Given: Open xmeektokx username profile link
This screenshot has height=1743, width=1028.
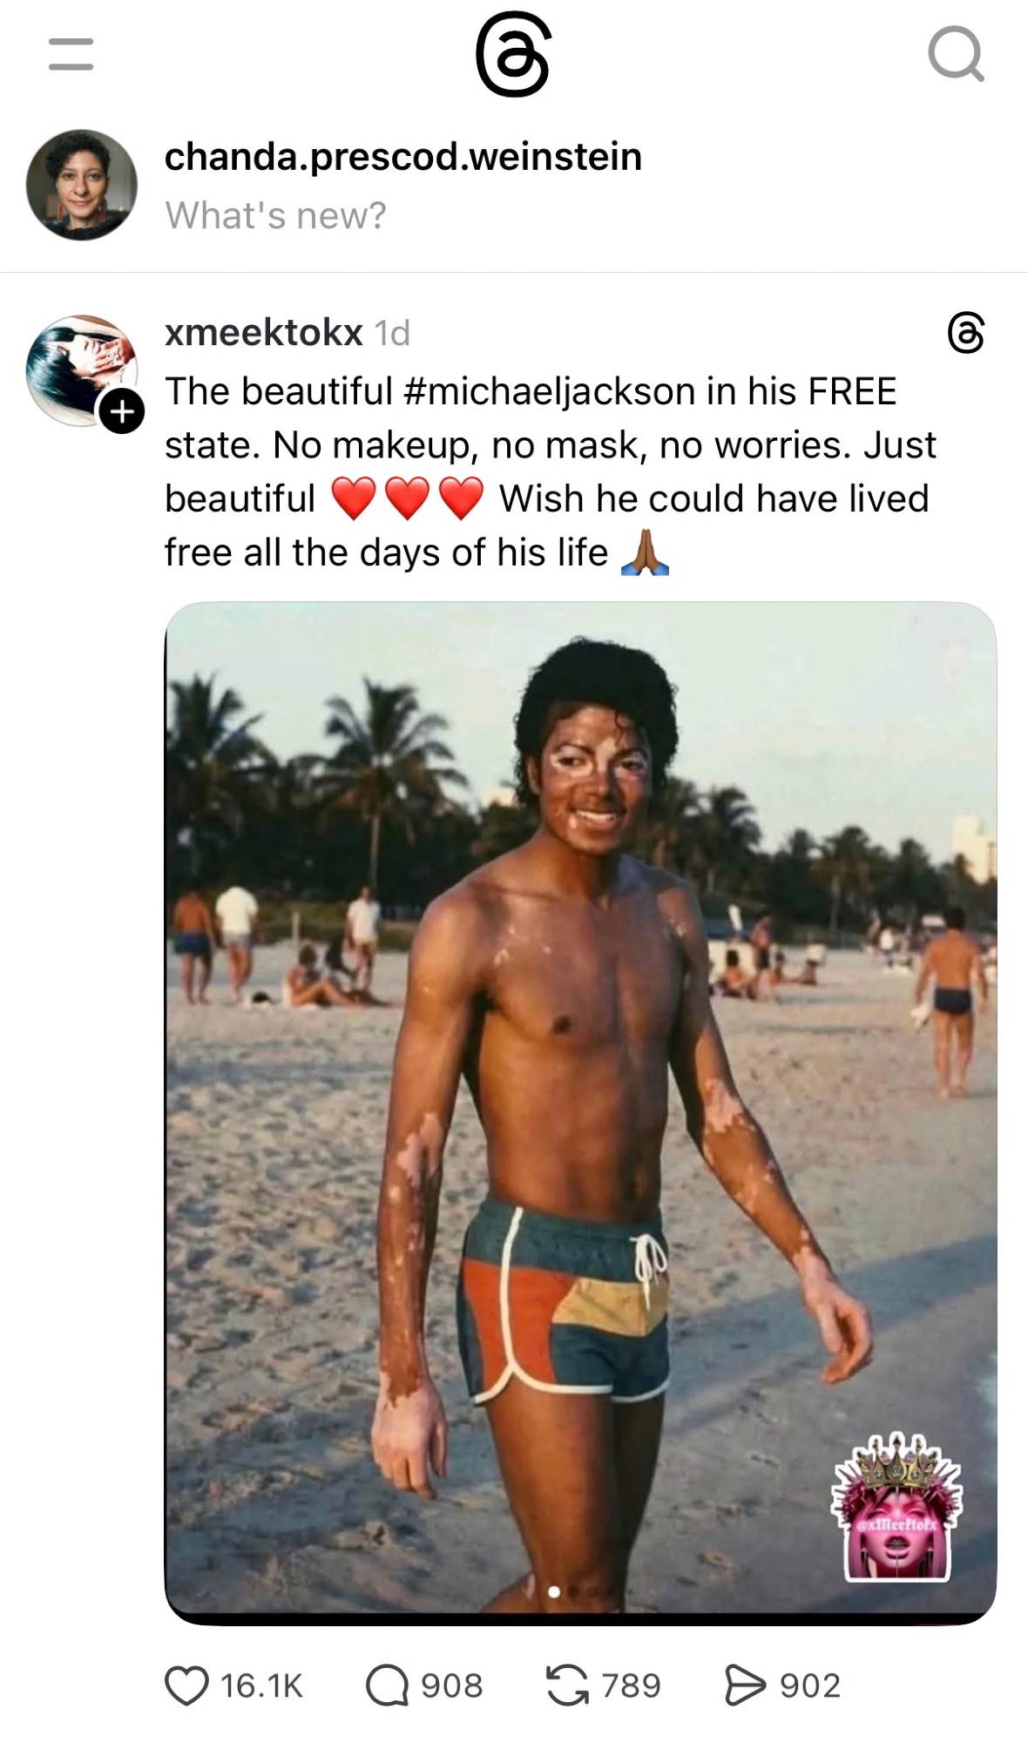Looking at the screenshot, I should pyautogui.click(x=263, y=332).
